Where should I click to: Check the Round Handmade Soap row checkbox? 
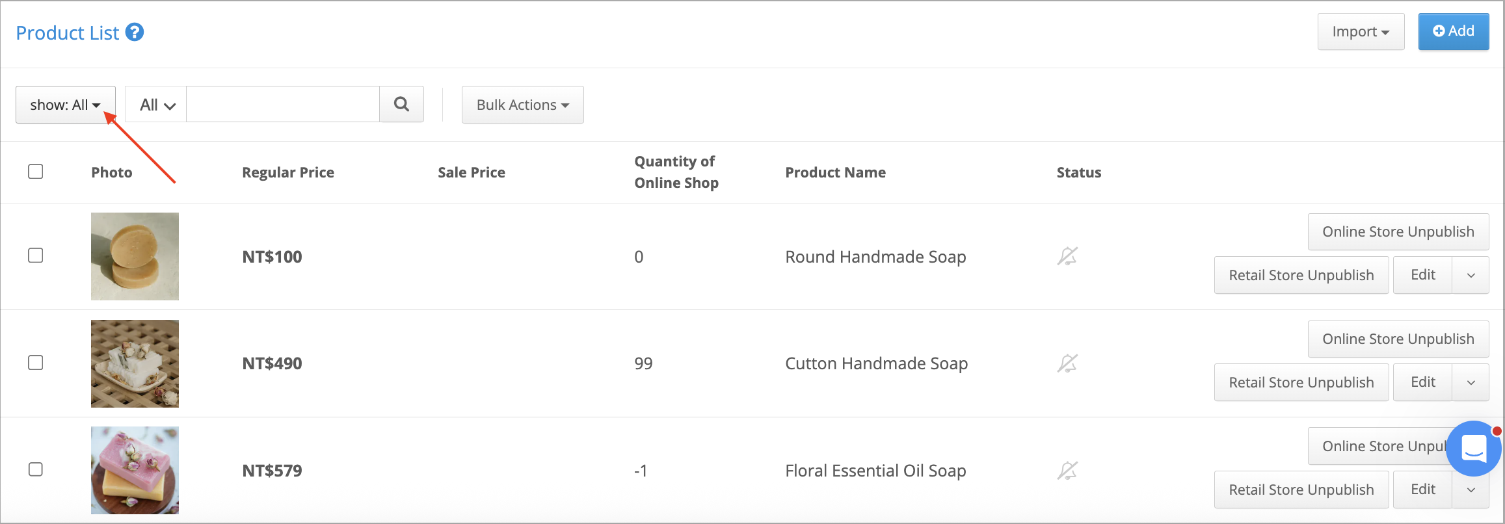tap(36, 255)
